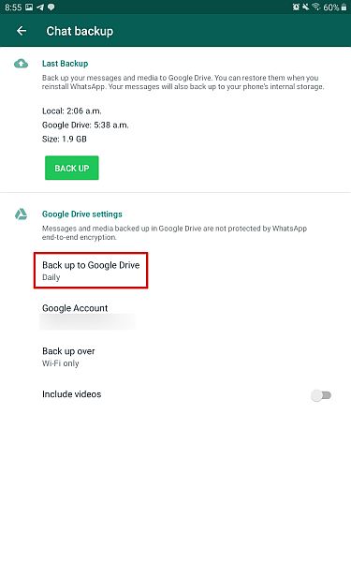Tap the Include videos label
351x562 pixels.
[72, 394]
